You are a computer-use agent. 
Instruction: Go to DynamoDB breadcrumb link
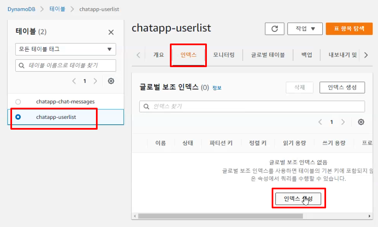(x=22, y=10)
